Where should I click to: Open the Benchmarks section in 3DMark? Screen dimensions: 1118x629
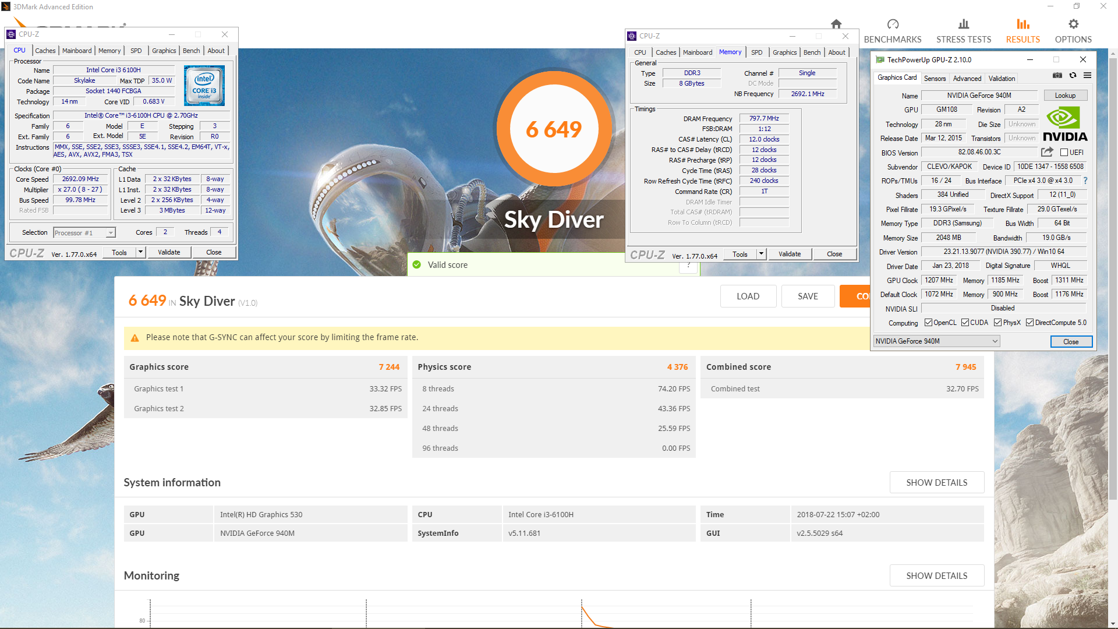point(893,31)
